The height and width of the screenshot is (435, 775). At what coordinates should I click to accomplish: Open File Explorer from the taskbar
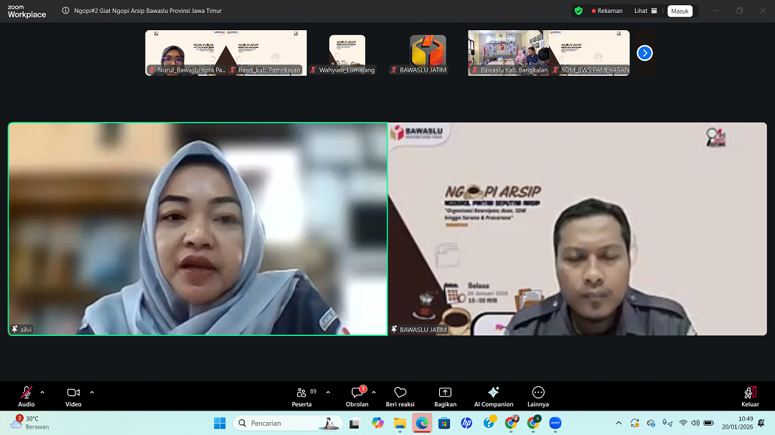tap(400, 423)
